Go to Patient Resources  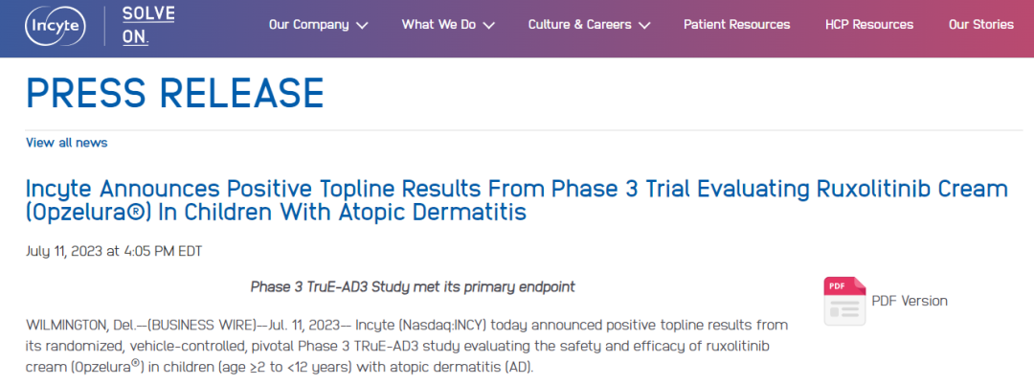coord(736,25)
